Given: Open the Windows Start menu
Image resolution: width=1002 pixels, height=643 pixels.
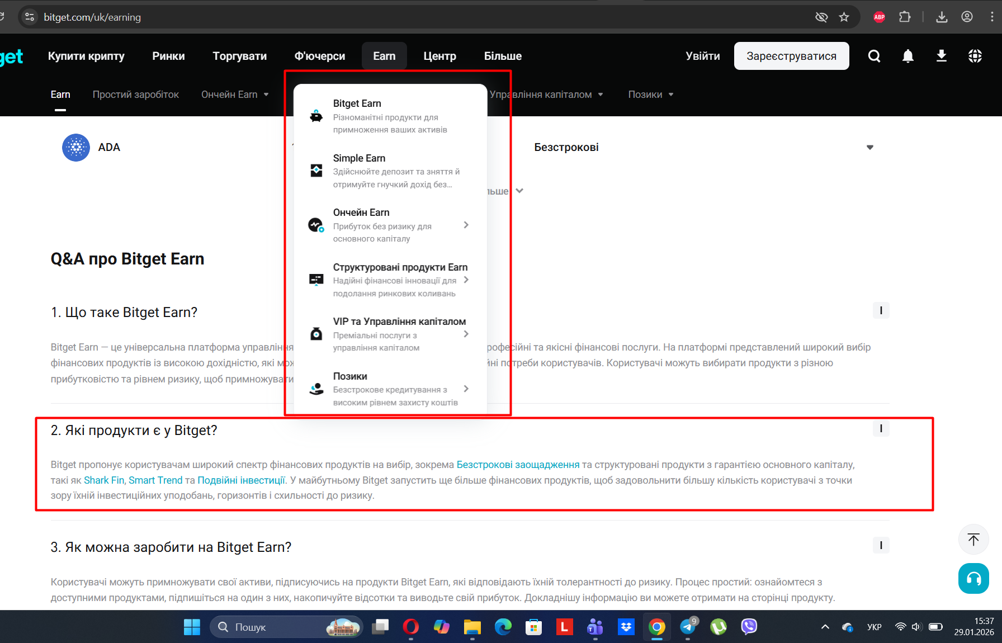Looking at the screenshot, I should (x=192, y=627).
